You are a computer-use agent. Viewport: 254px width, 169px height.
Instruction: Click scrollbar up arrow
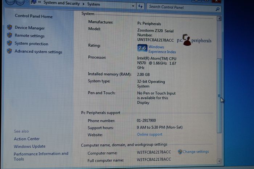(x=219, y=18)
